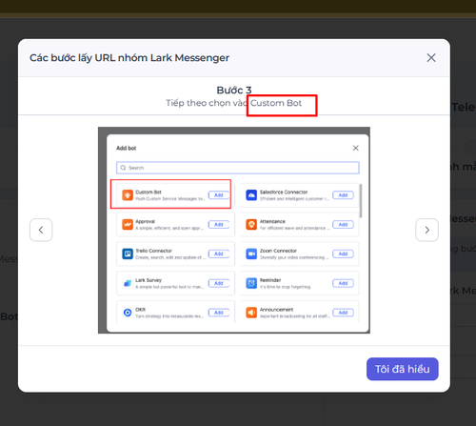Click the "Bước 3" heading
This screenshot has height=426, width=476.
pyautogui.click(x=234, y=91)
